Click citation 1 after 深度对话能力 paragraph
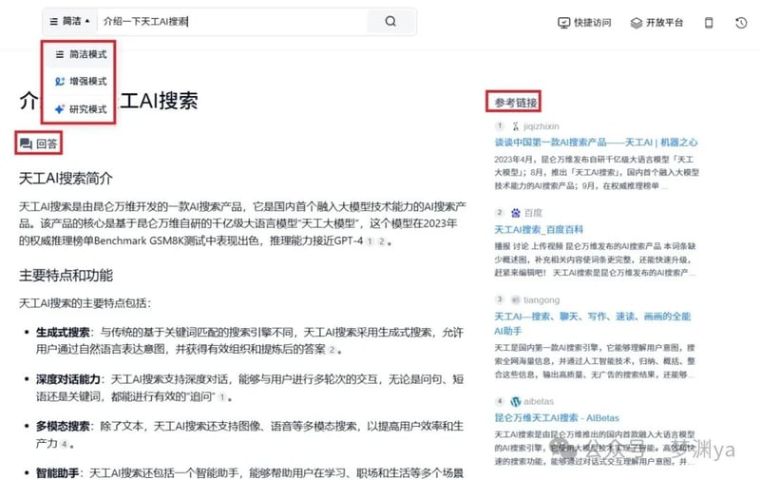 coord(222,397)
